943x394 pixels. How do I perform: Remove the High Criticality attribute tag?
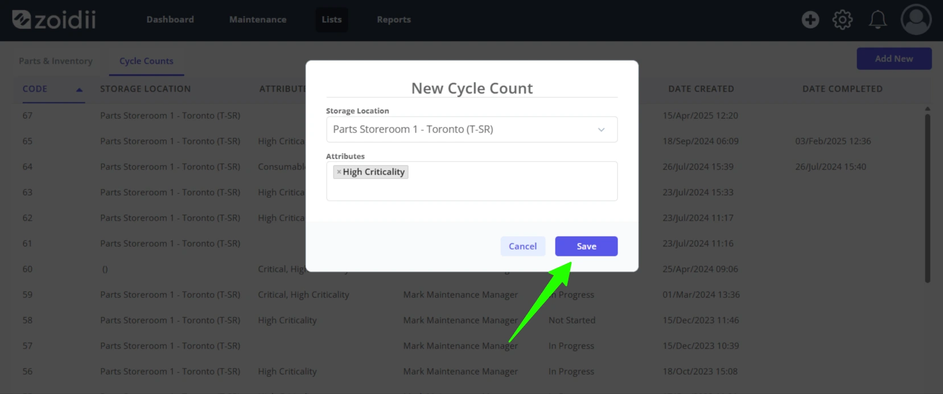pyautogui.click(x=339, y=172)
